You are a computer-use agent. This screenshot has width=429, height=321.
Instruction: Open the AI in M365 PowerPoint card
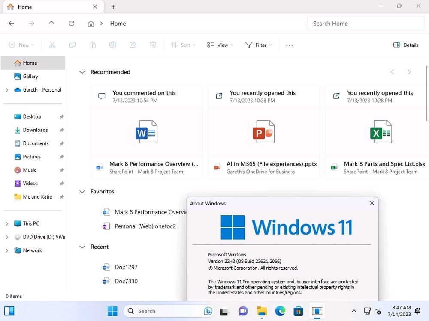tap(264, 131)
